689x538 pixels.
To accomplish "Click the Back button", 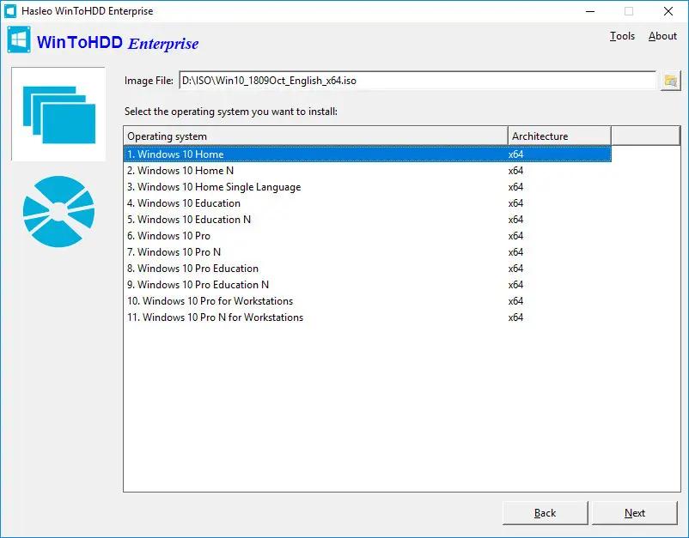I will pyautogui.click(x=545, y=513).
